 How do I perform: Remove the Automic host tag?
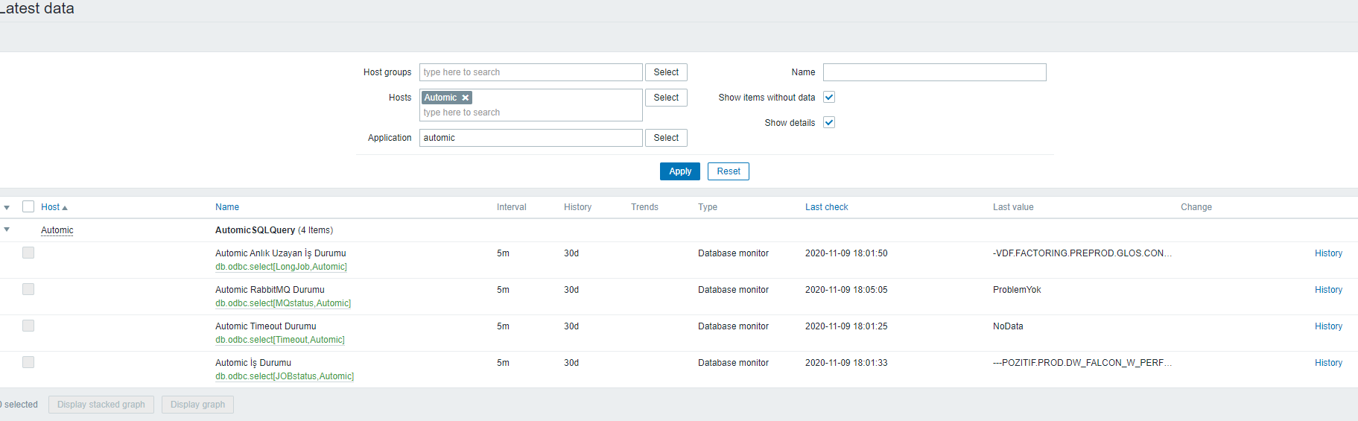click(466, 98)
